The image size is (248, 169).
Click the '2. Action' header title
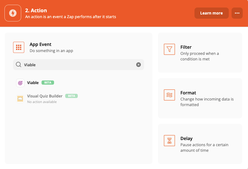(36, 10)
